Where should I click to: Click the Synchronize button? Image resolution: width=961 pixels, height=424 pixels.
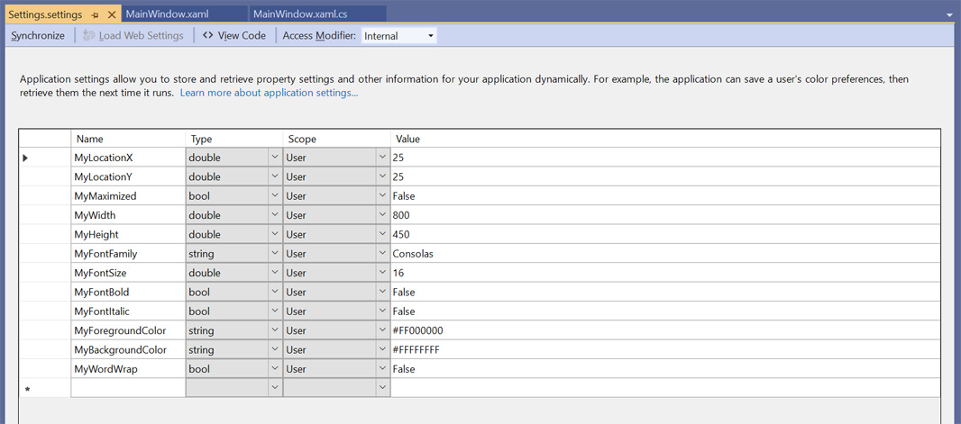point(38,36)
